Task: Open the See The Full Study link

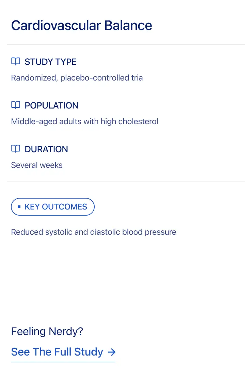Action: 57,352
